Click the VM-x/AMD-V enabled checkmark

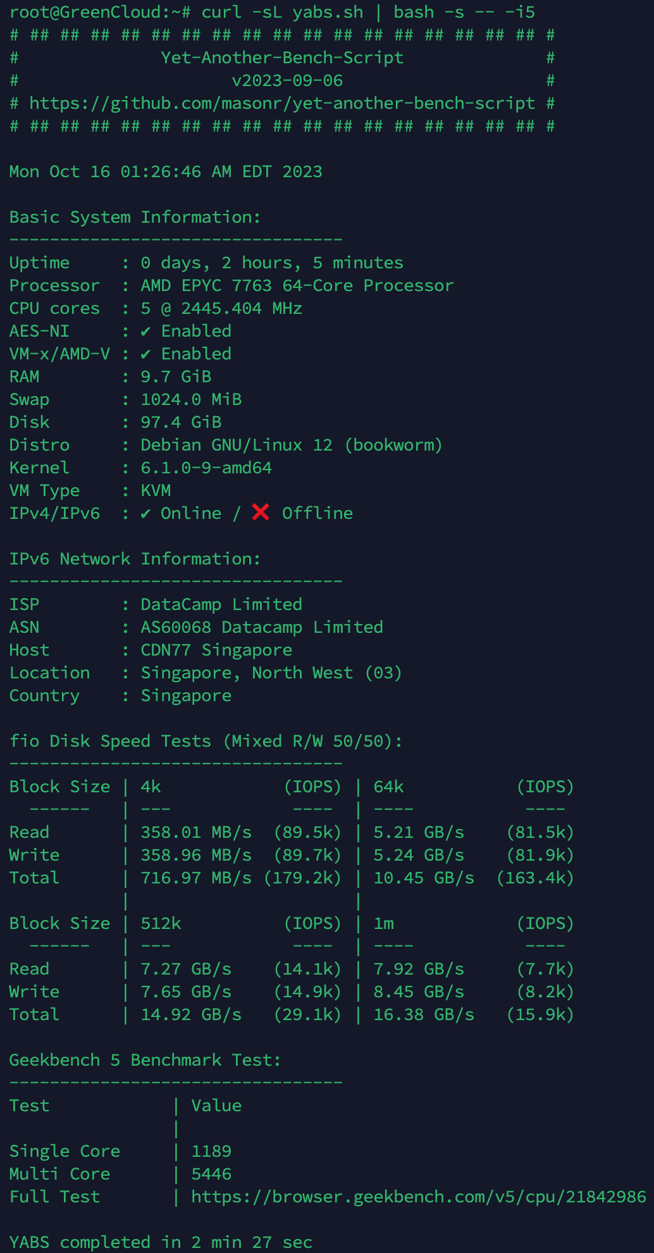click(145, 354)
